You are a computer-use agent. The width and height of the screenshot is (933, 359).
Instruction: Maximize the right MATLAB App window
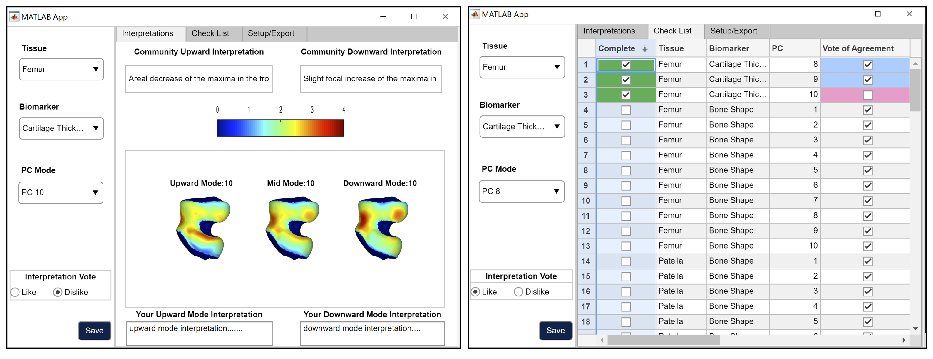877,14
